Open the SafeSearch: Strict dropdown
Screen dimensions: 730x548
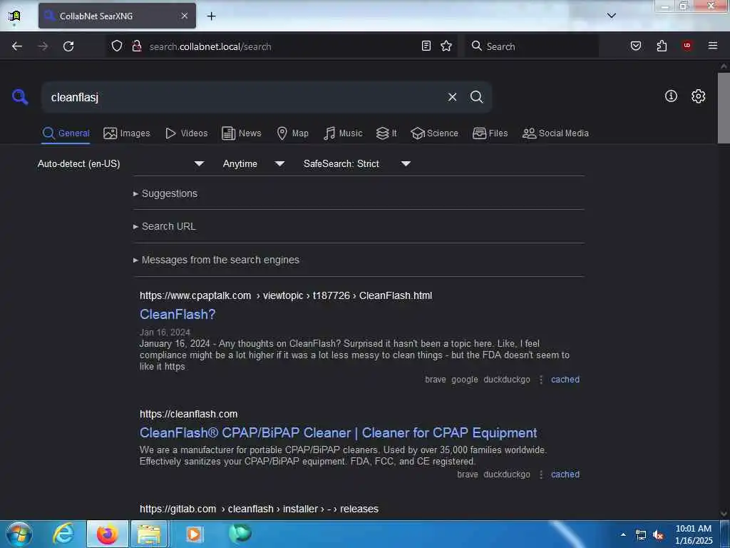[x=356, y=163]
